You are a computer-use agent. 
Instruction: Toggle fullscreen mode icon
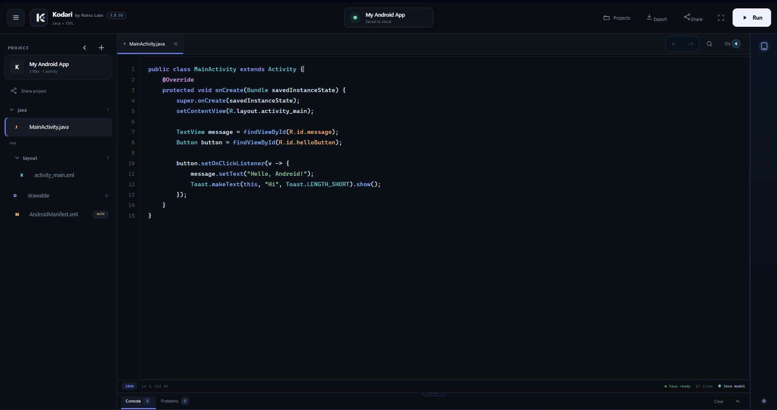(x=721, y=18)
